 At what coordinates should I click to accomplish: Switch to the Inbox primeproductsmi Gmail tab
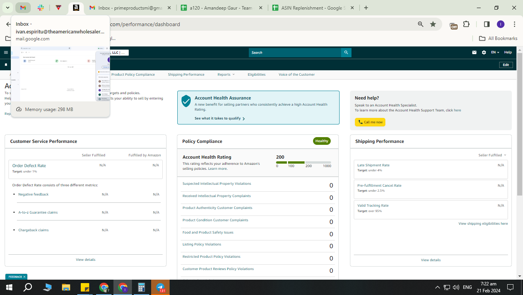(131, 8)
